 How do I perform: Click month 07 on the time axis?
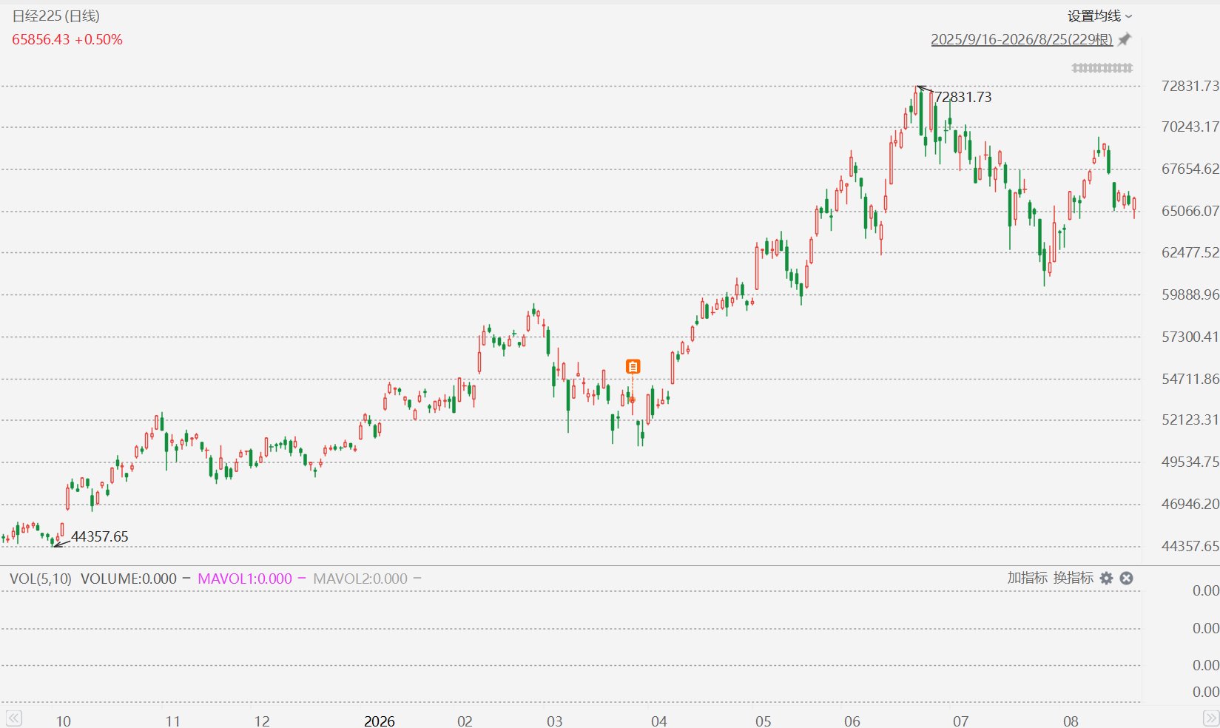tap(960, 721)
